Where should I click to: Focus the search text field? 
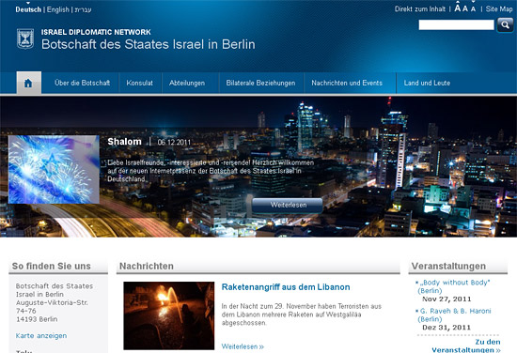point(456,25)
